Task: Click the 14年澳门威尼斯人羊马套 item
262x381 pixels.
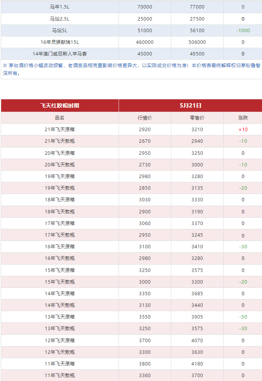Action: pyautogui.click(x=60, y=54)
